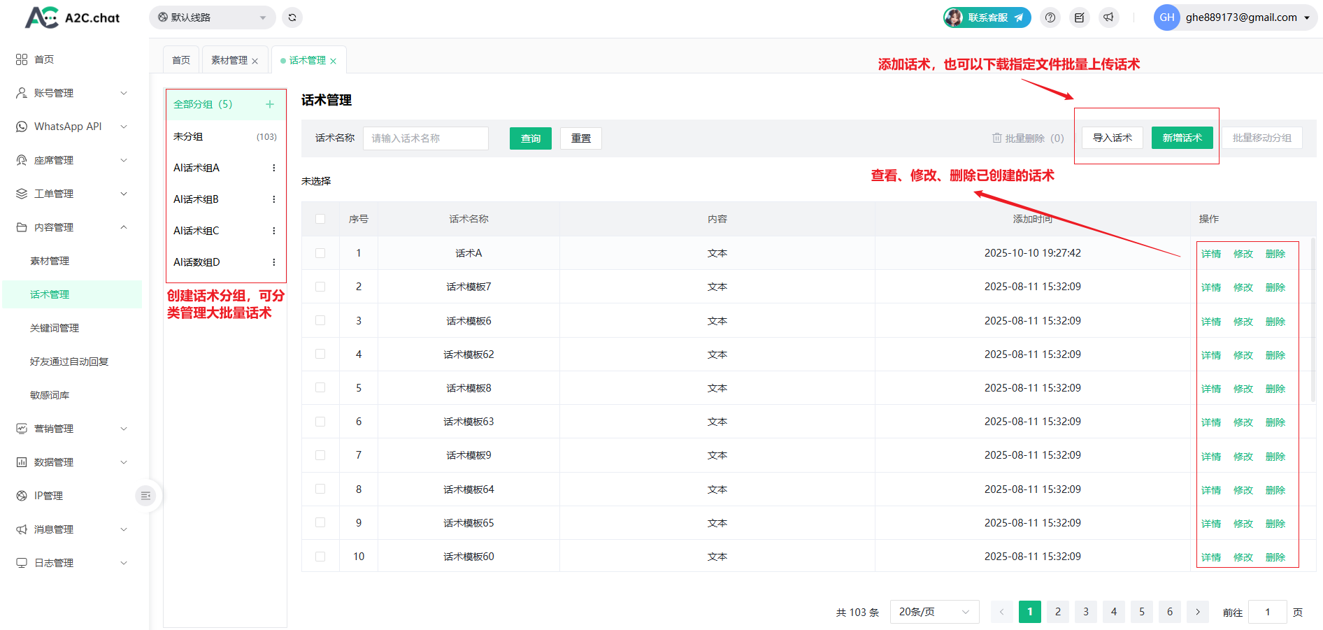This screenshot has width=1323, height=630.
Task: Check the select-all checkbox in table header
Action: pos(320,219)
